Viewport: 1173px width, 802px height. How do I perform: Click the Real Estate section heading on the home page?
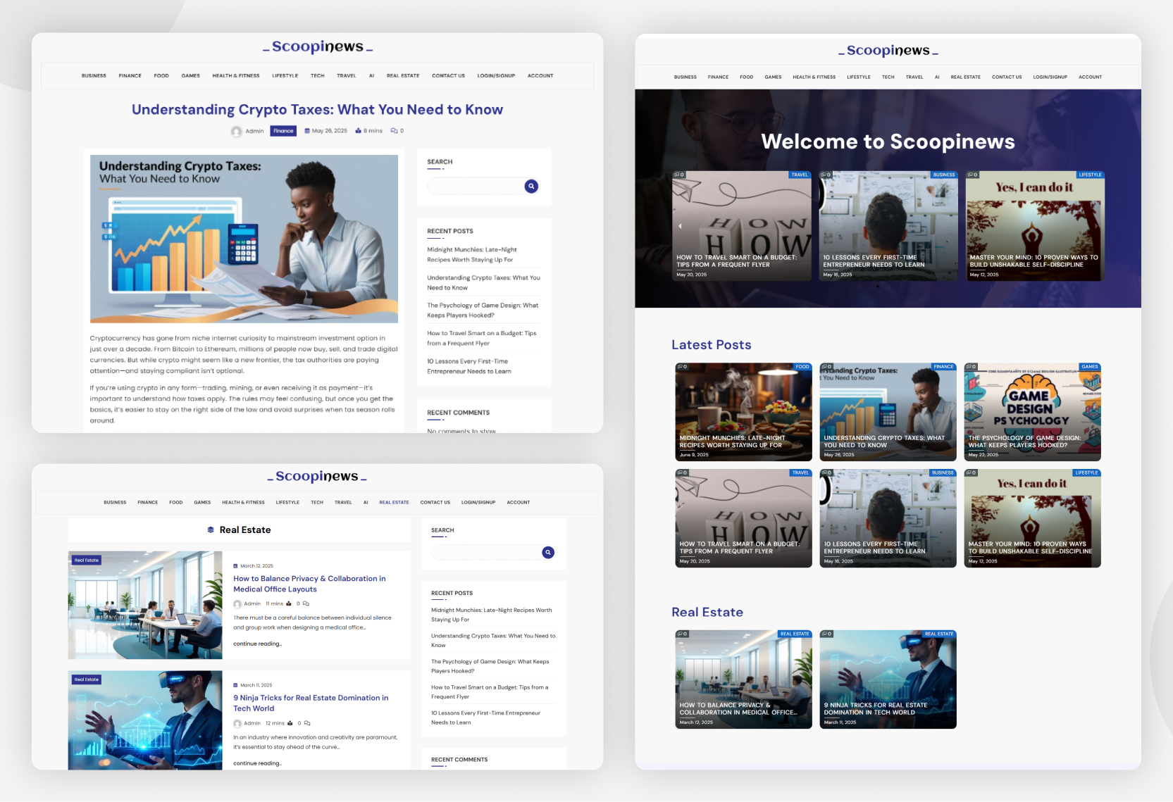coord(707,613)
